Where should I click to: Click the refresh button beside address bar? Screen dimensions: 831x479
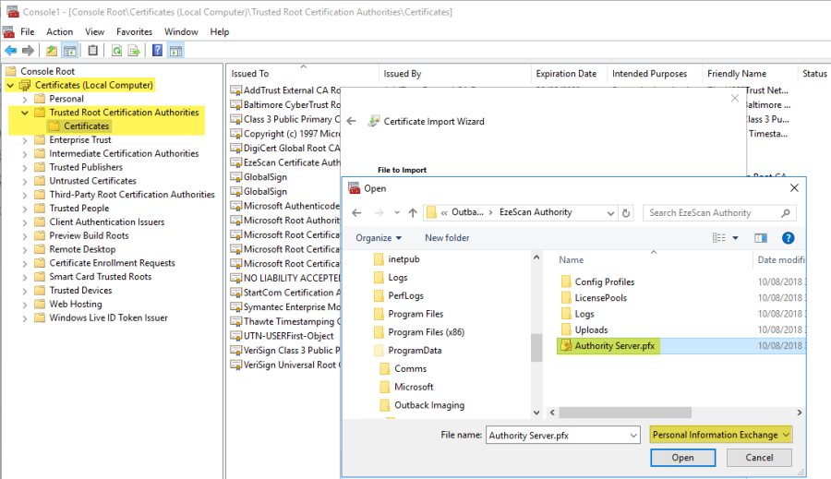627,213
